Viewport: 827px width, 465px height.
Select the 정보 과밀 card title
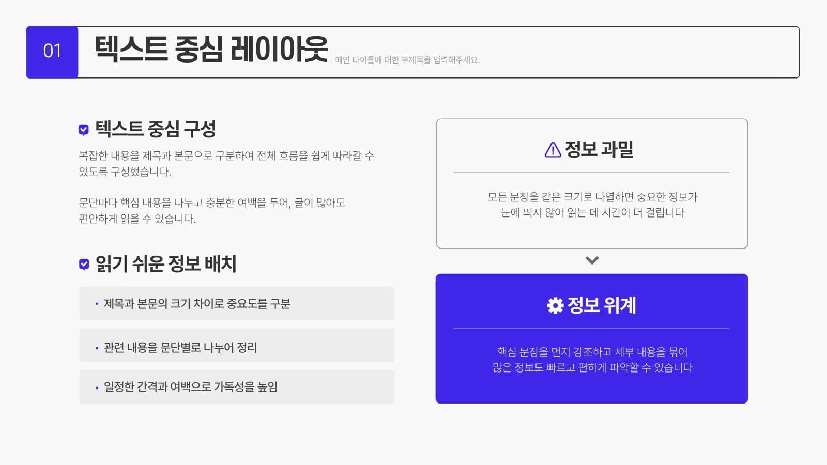point(599,149)
